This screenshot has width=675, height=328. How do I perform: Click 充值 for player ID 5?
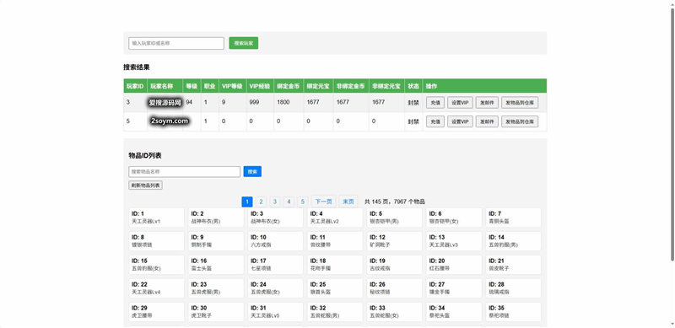pyautogui.click(x=435, y=121)
